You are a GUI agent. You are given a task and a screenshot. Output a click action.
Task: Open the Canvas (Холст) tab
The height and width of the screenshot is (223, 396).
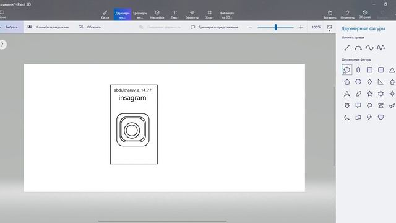[209, 14]
